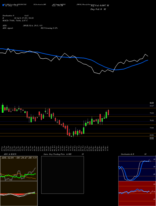Viewport: 156px width, 206px height.
Task: Click the first tall green candlestick at chart start
Action: coord(2,109)
